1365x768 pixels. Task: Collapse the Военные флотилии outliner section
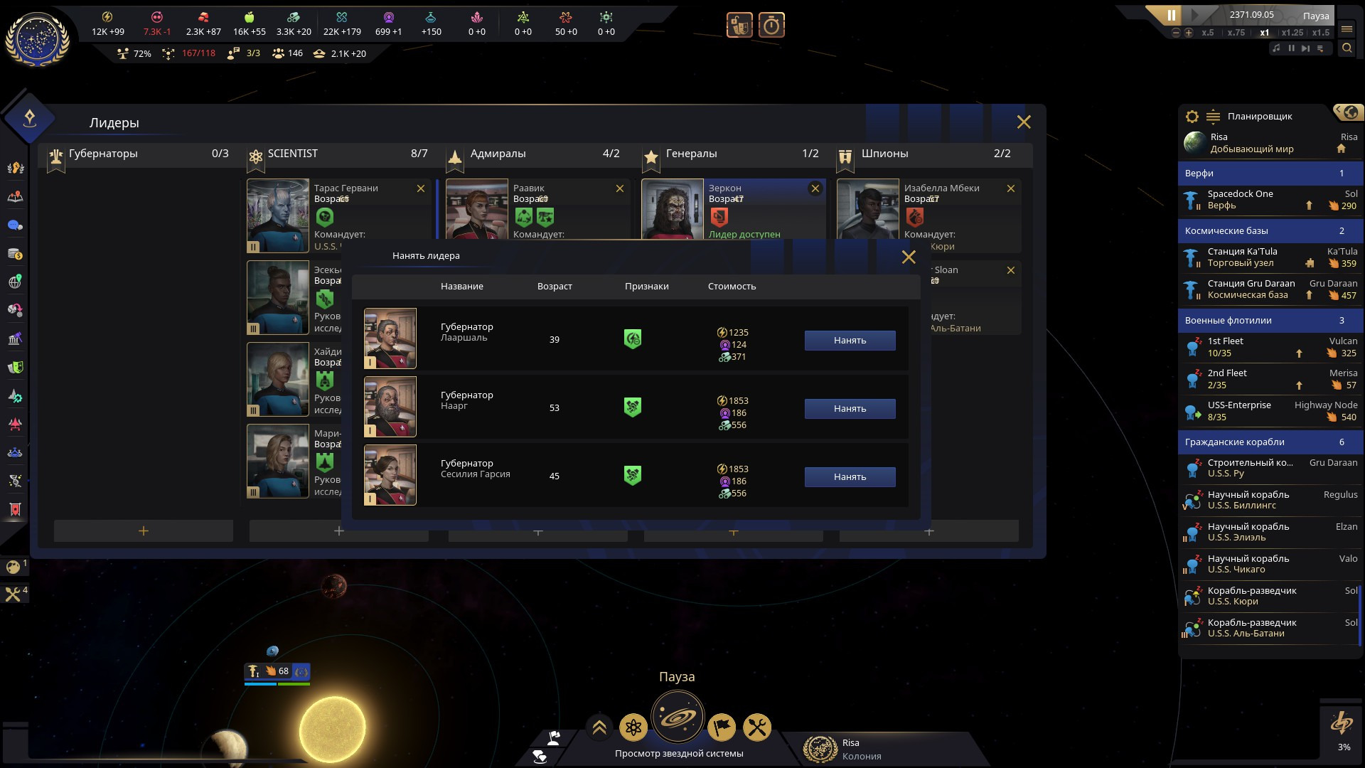coord(1270,321)
